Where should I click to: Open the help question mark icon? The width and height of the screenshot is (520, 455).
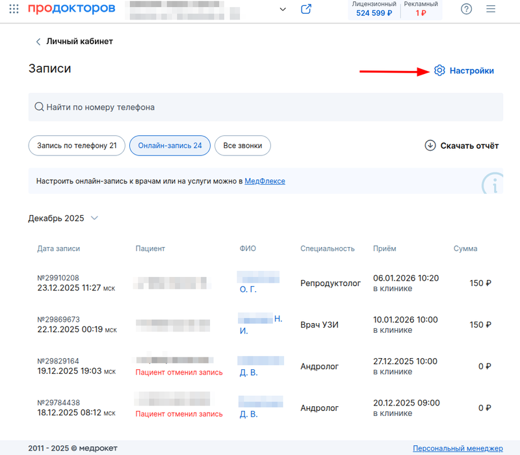466,9
